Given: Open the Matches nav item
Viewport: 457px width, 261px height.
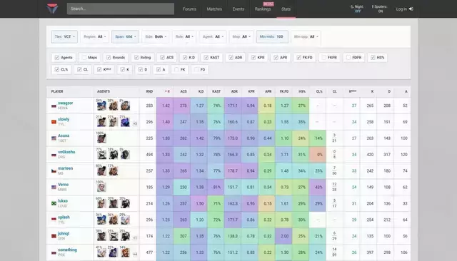Looking at the screenshot, I should coord(214,9).
